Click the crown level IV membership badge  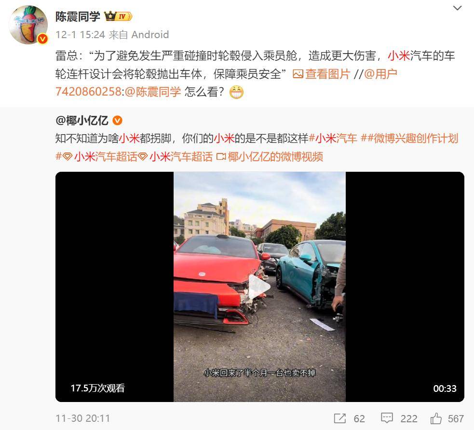point(118,16)
